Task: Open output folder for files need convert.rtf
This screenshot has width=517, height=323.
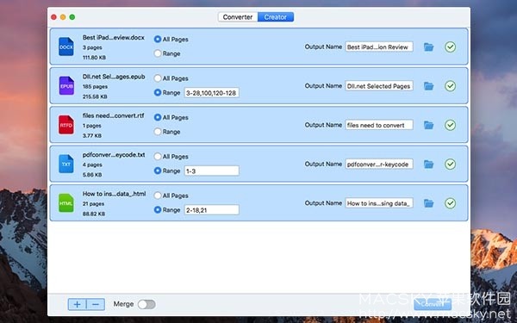Action: [x=428, y=125]
